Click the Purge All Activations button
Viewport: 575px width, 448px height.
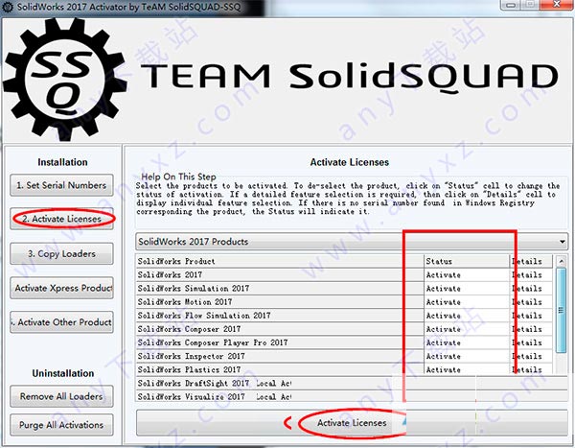(x=61, y=425)
